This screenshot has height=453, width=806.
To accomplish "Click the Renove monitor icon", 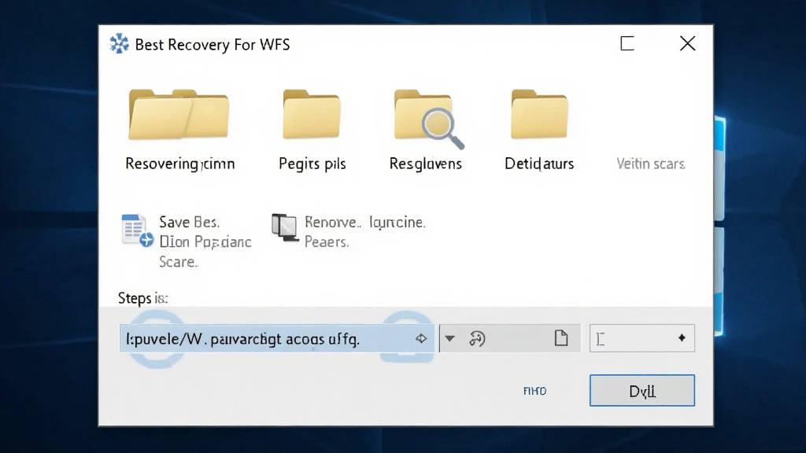I will 285,227.
